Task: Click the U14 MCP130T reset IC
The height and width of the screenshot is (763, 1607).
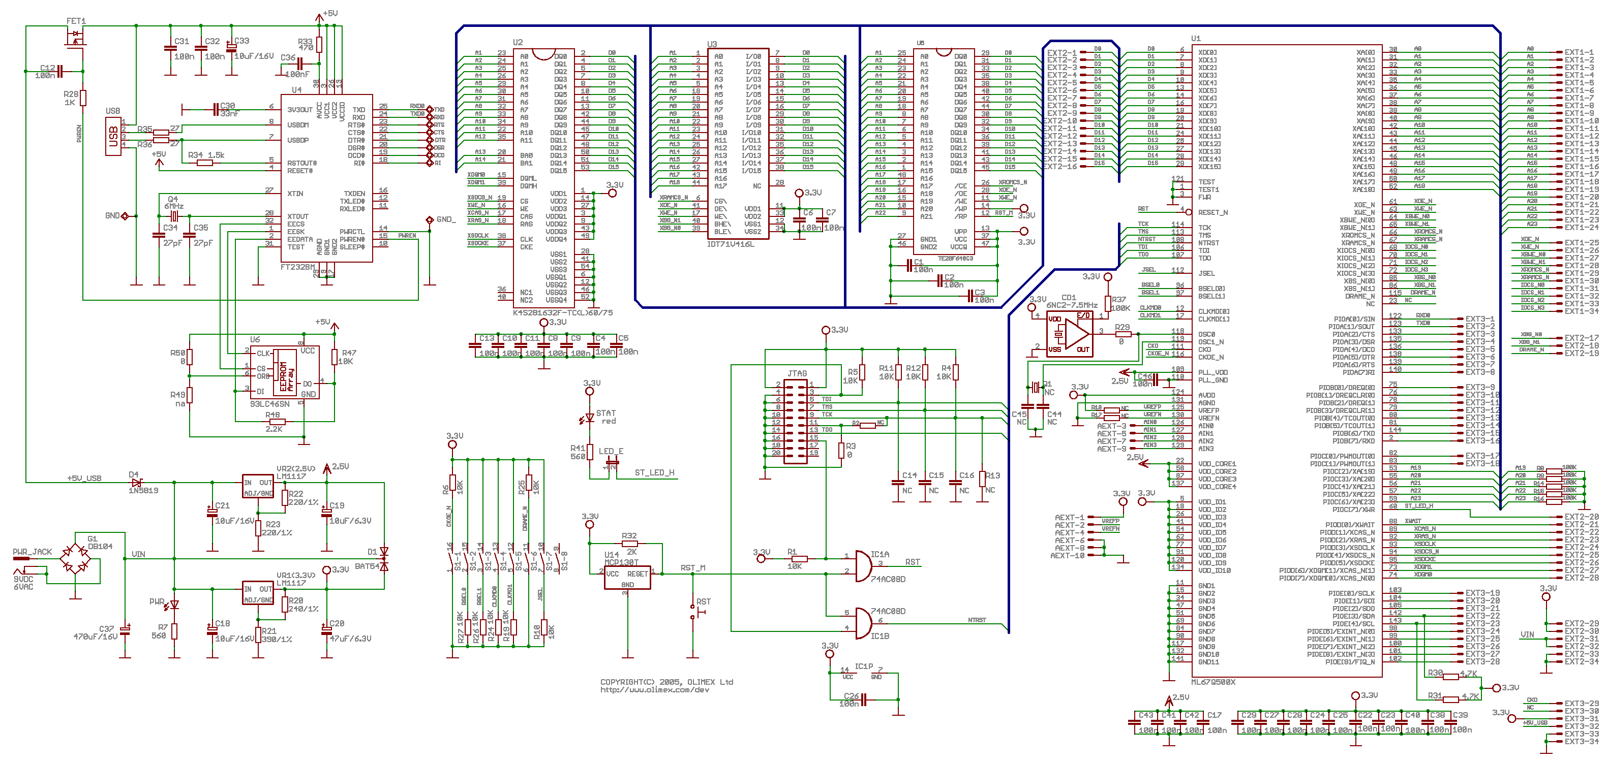Action: click(x=627, y=577)
